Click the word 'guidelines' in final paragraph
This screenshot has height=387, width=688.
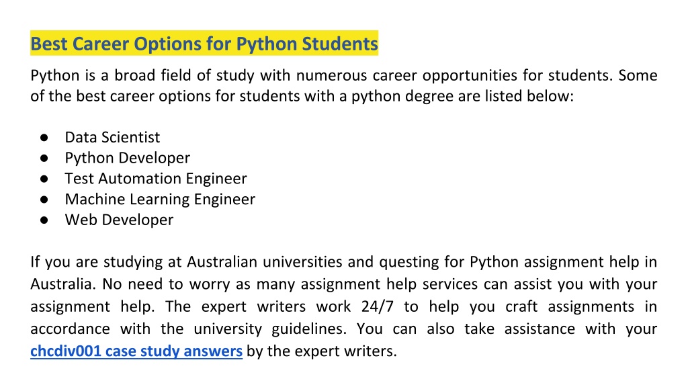pyautogui.click(x=308, y=329)
